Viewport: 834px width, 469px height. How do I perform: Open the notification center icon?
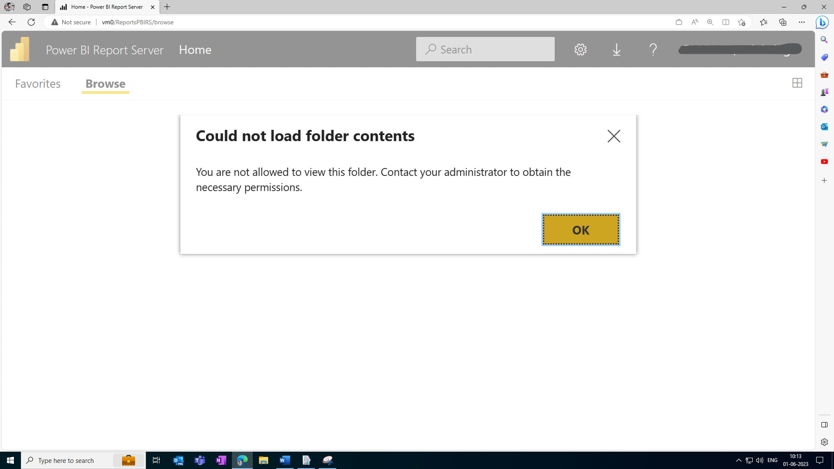point(820,460)
